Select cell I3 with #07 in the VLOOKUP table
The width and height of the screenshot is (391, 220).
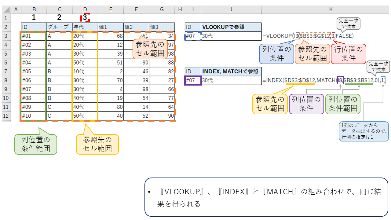193,36
